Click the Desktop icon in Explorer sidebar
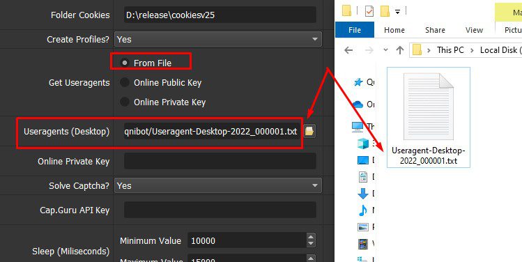522x262 pixels. click(362, 160)
